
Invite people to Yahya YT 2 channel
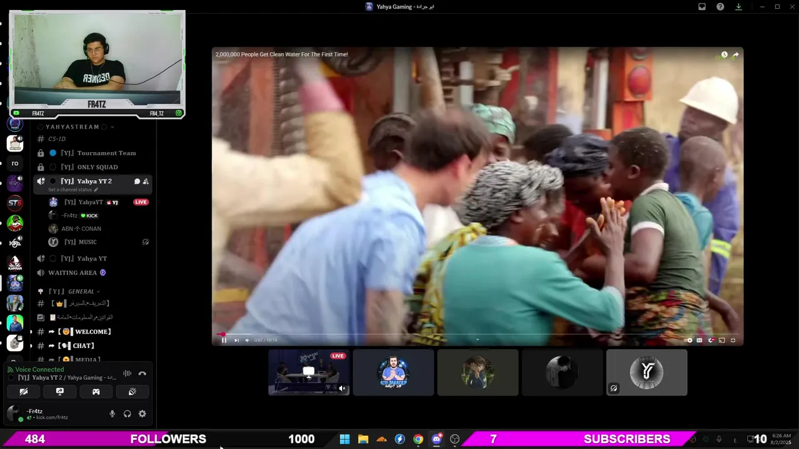(145, 181)
